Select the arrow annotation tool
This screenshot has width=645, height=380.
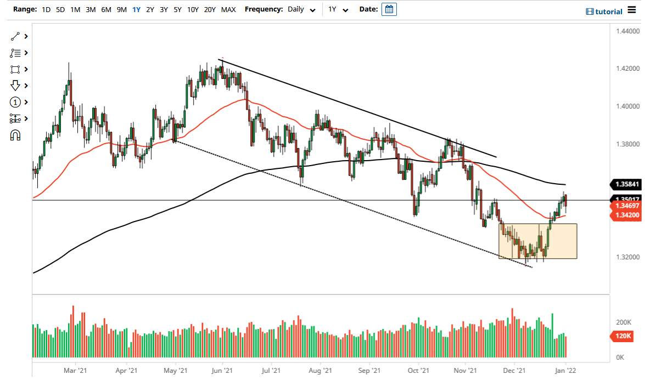(x=15, y=86)
